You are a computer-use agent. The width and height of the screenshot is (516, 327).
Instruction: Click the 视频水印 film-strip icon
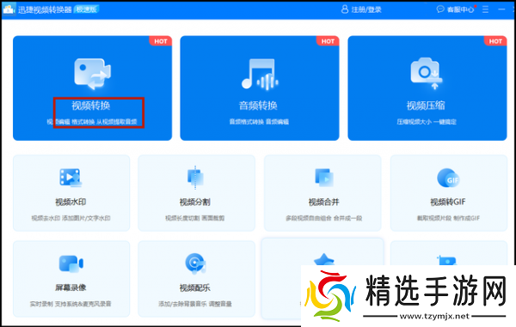(x=71, y=178)
